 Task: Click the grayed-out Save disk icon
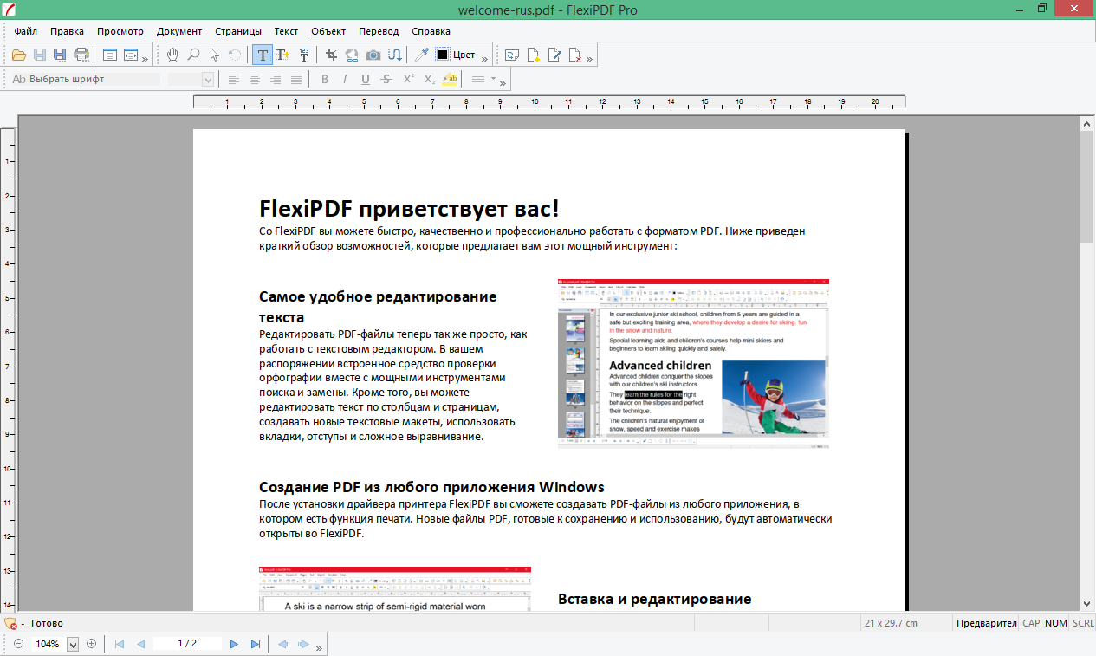[x=40, y=55]
